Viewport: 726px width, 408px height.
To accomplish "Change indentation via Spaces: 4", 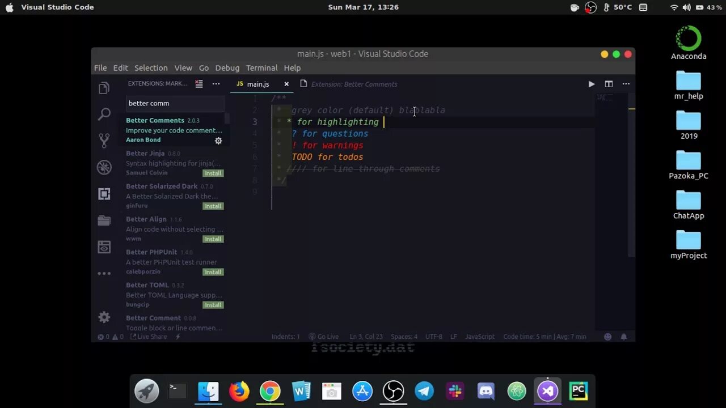I will click(x=404, y=337).
